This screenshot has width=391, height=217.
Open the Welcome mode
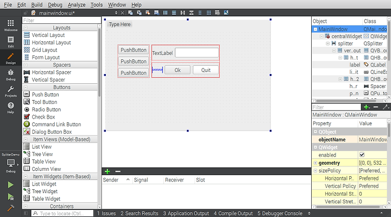pyautogui.click(x=10, y=26)
